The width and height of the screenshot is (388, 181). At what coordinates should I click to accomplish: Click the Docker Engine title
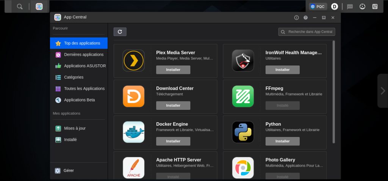coord(172,124)
